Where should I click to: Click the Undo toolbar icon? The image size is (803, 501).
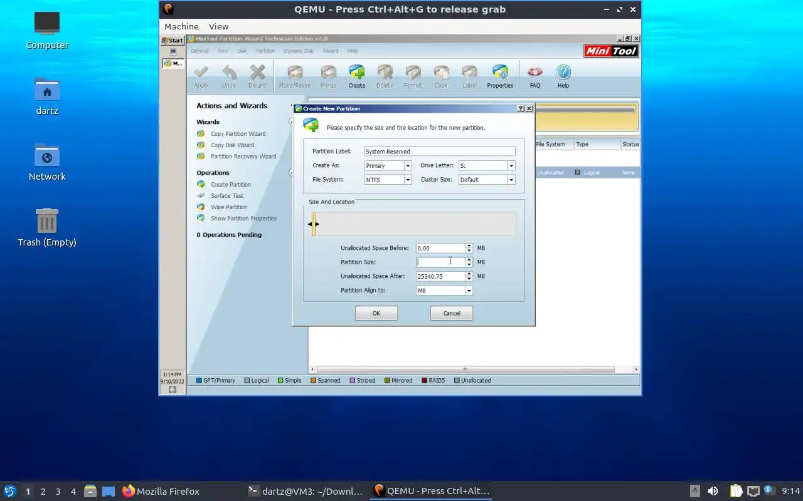(x=229, y=77)
